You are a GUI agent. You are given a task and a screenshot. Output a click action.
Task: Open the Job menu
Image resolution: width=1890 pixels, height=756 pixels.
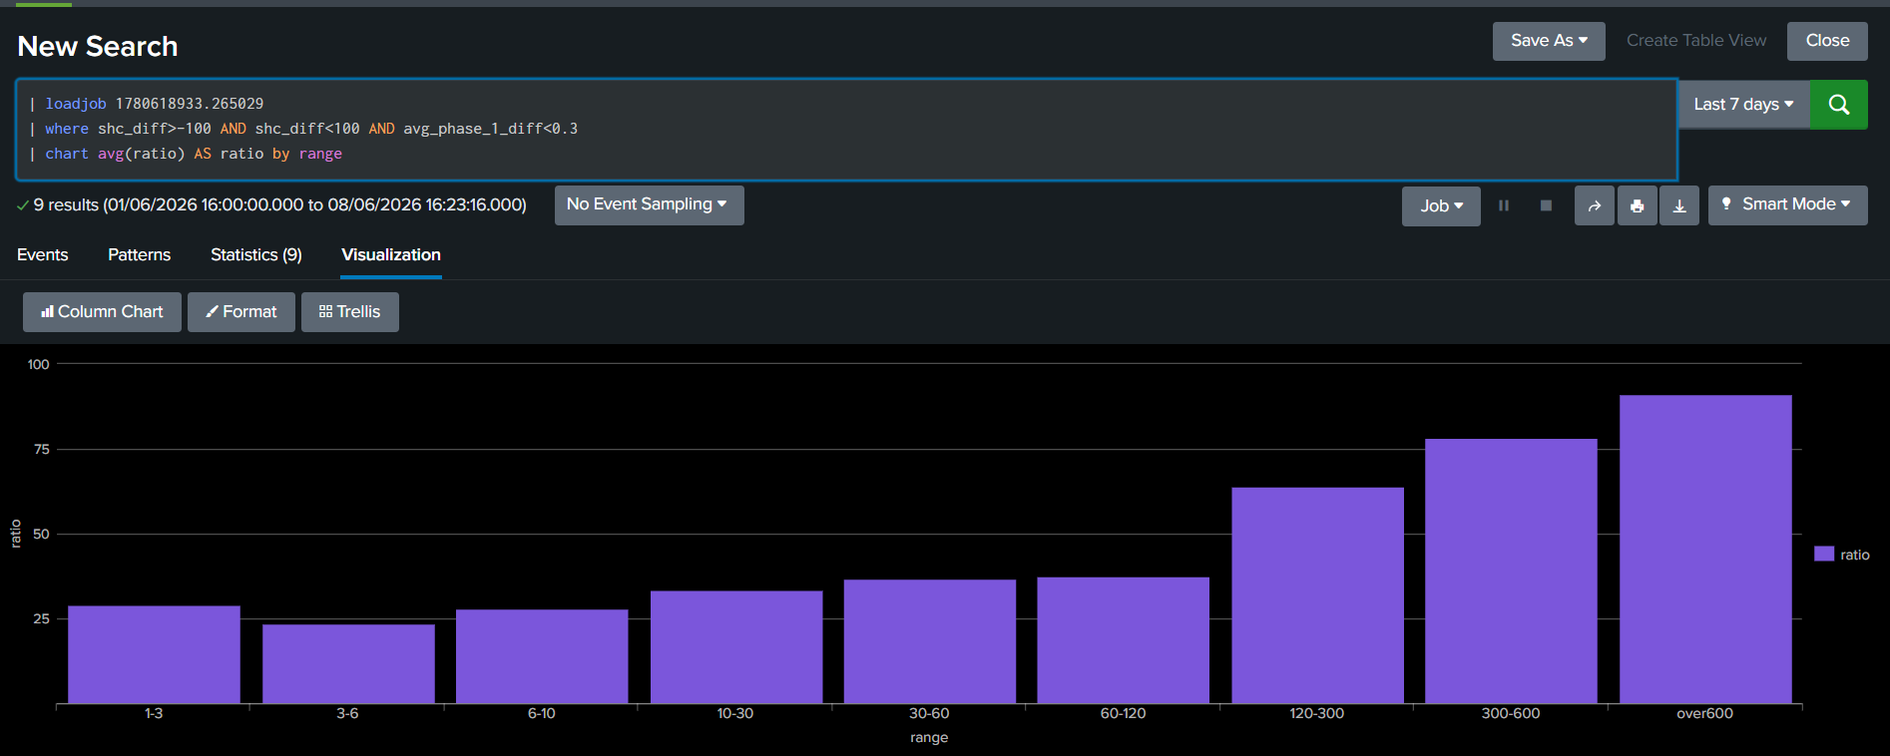pos(1441,205)
